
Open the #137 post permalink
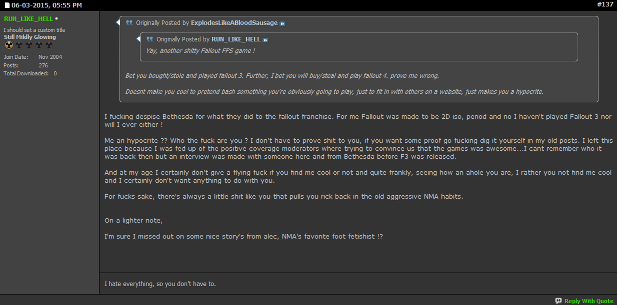(x=605, y=4)
